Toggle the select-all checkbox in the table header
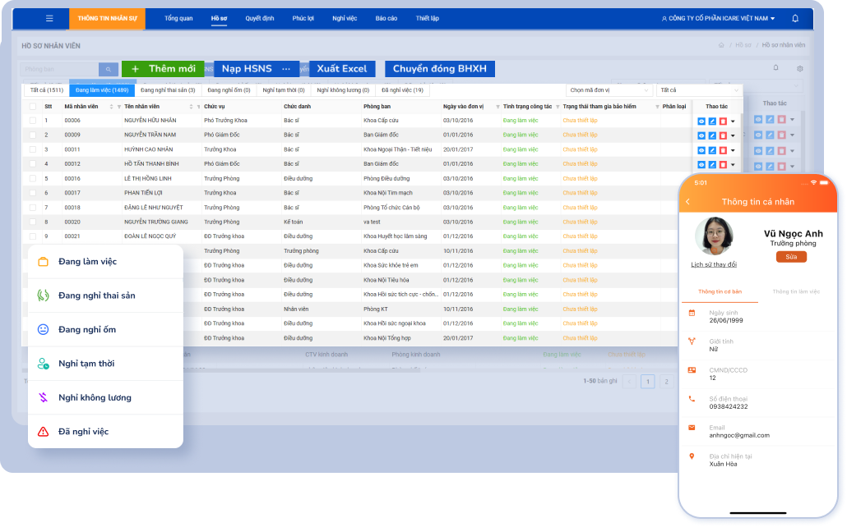847x527 pixels. tap(33, 107)
